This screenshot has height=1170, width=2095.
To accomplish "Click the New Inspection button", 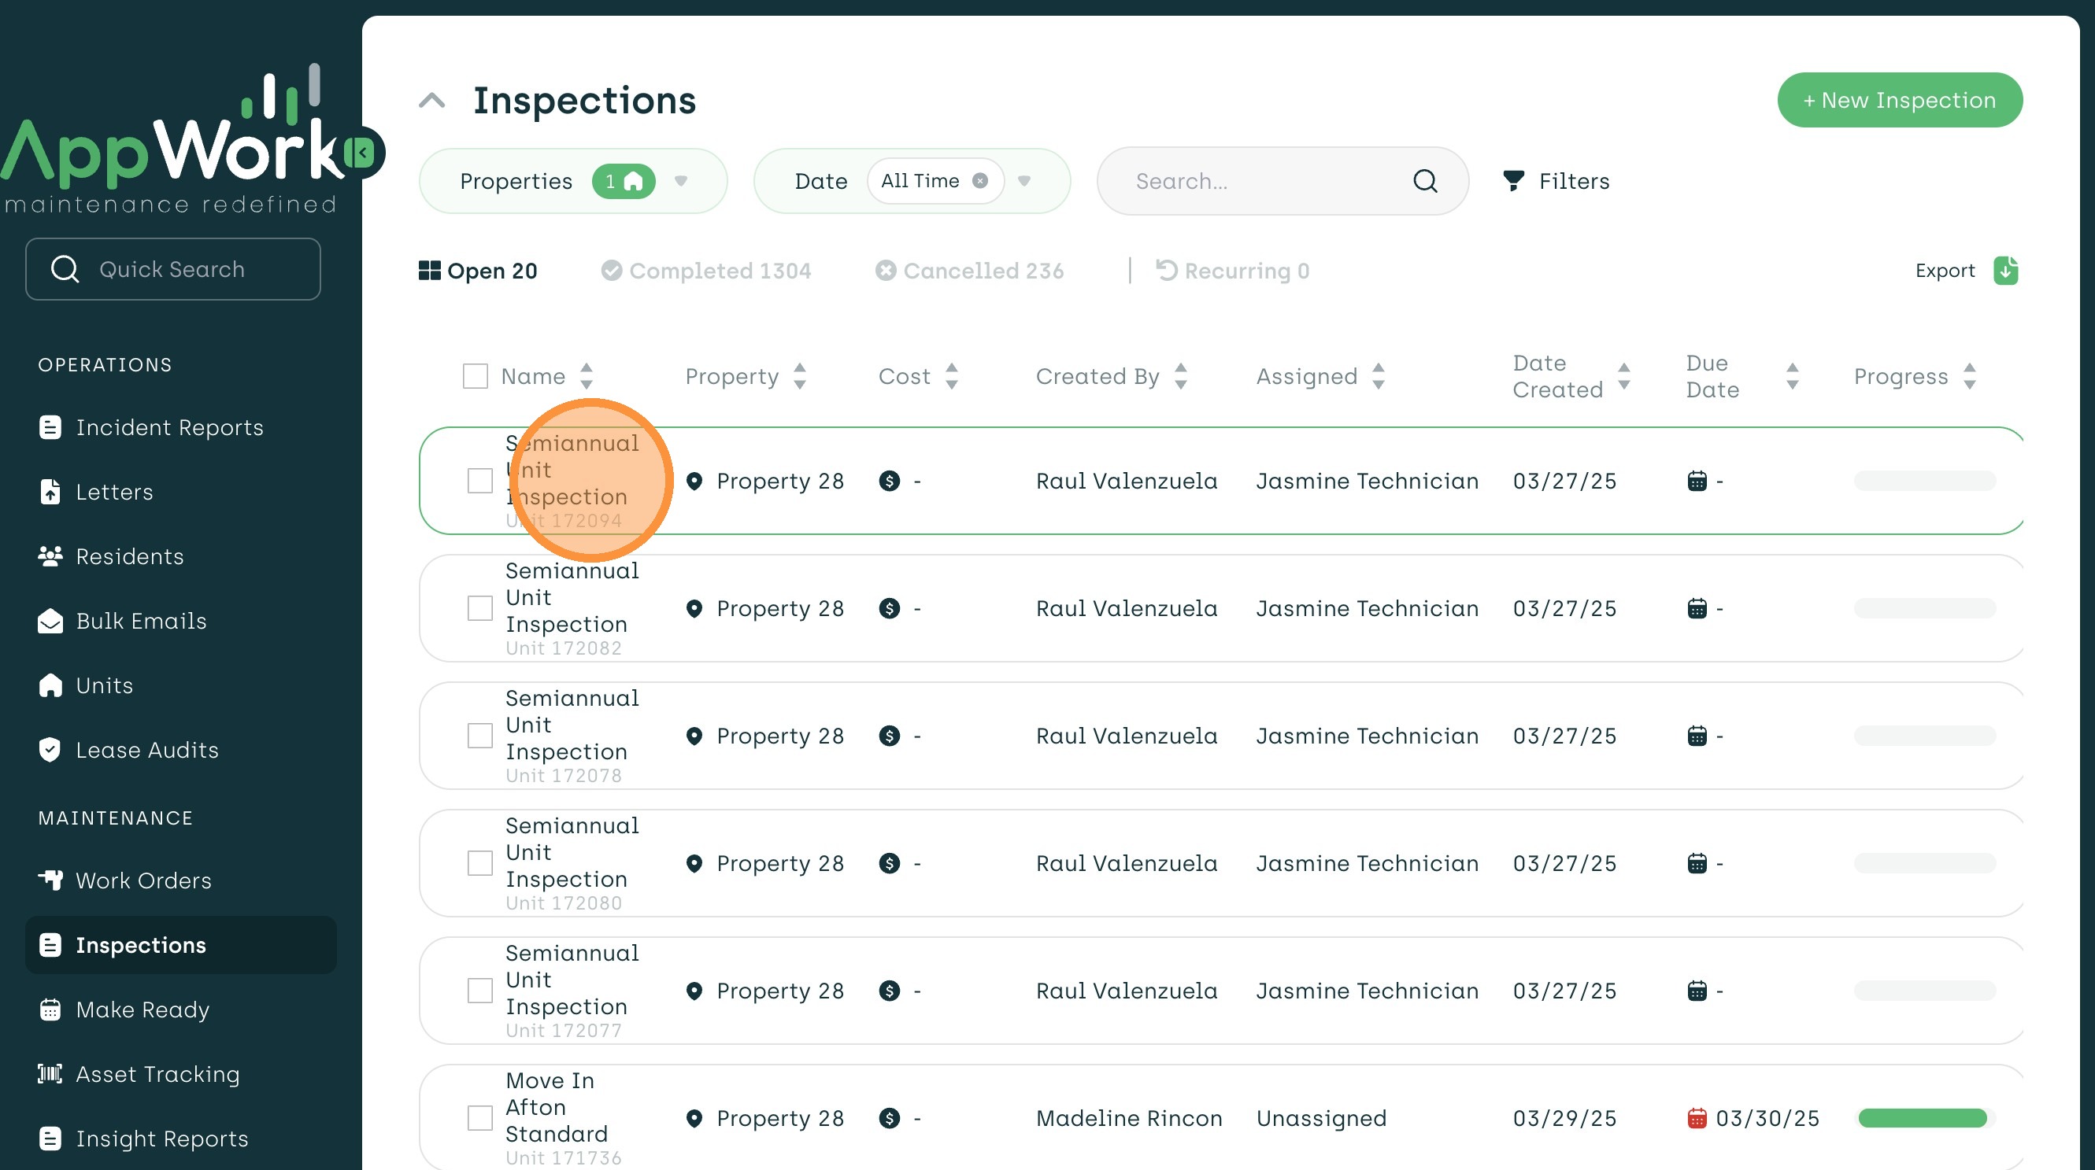I will (1899, 100).
